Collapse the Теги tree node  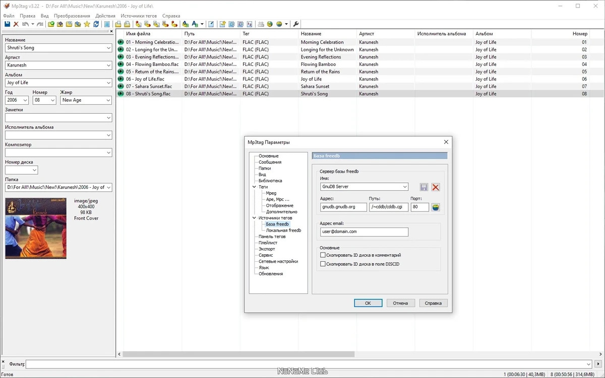coord(255,187)
